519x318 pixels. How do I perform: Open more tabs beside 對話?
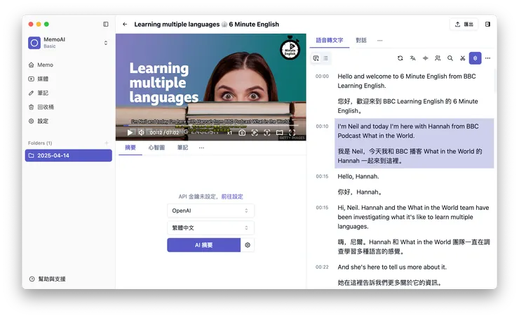point(380,41)
